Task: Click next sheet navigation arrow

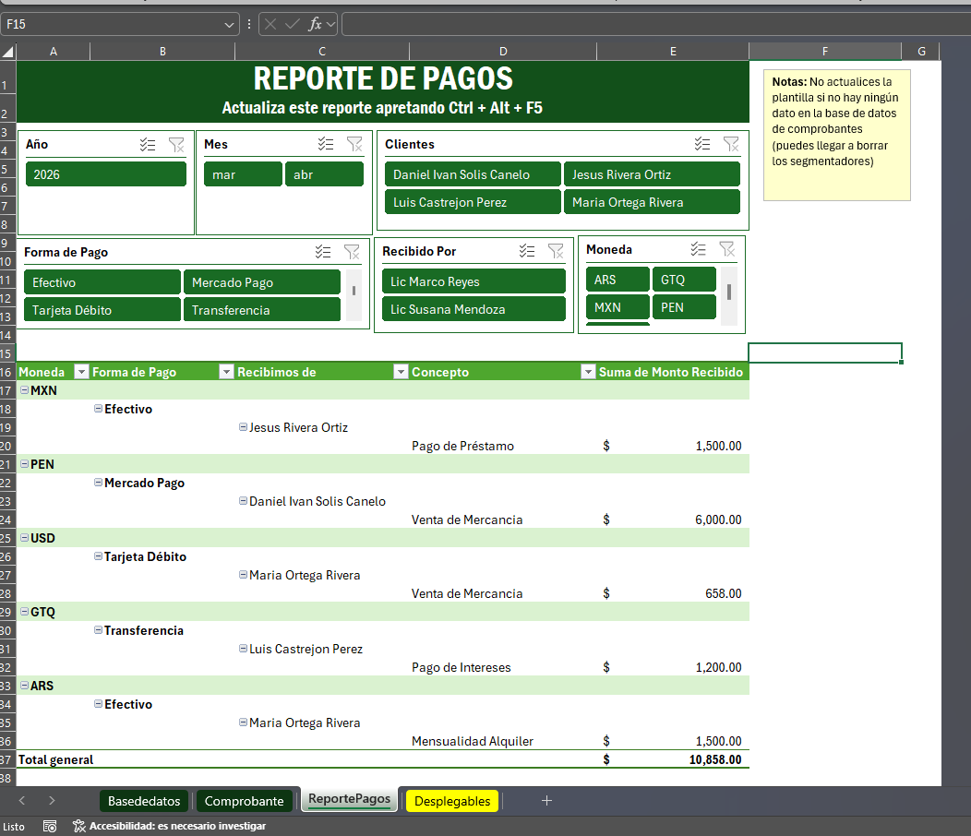Action: (52, 801)
